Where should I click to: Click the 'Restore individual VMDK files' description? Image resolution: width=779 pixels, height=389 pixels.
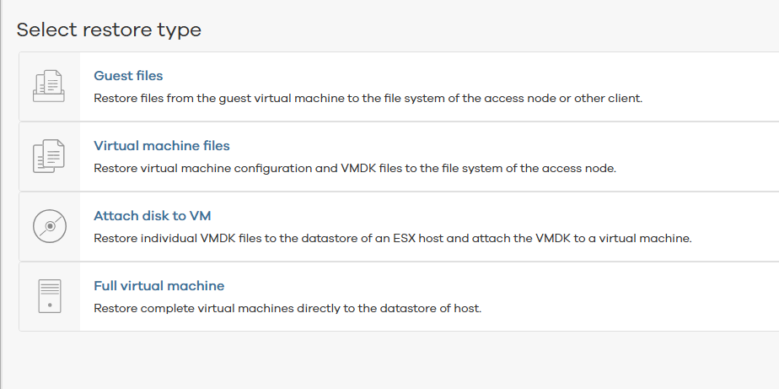click(x=392, y=238)
